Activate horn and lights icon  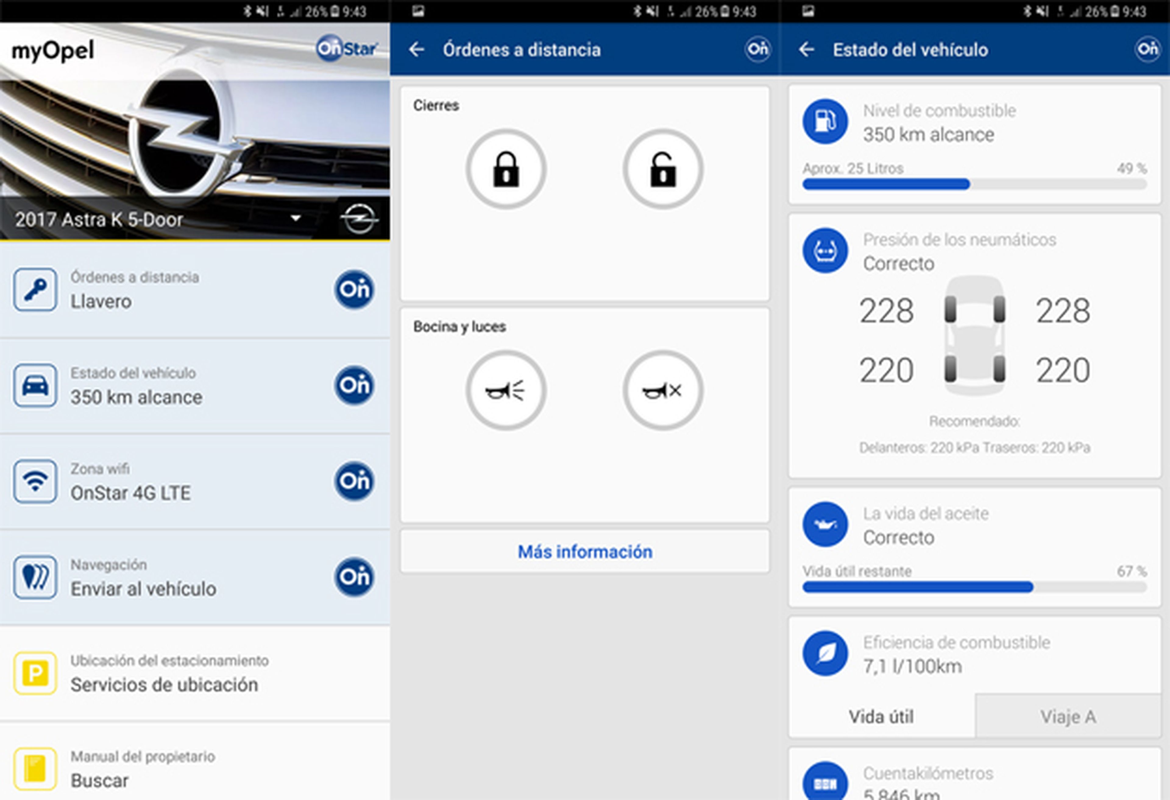point(506,391)
